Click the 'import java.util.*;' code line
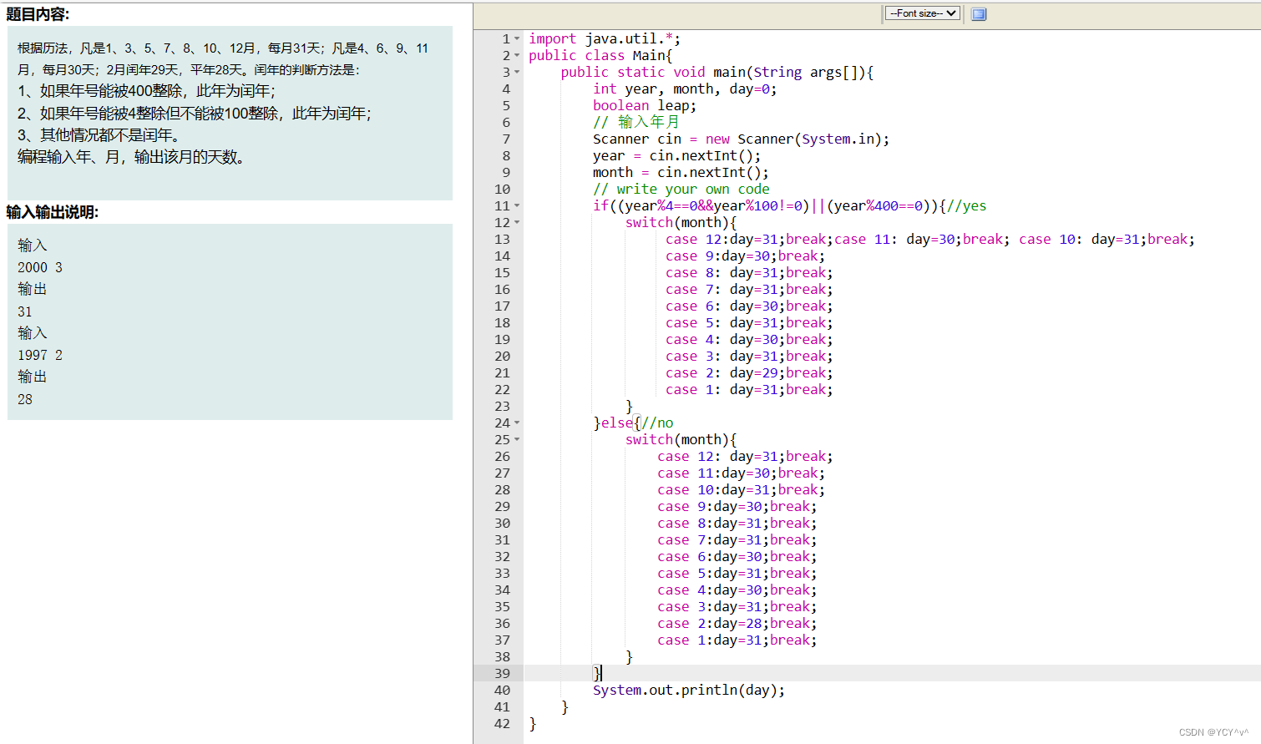Image resolution: width=1261 pixels, height=744 pixels. [605, 38]
